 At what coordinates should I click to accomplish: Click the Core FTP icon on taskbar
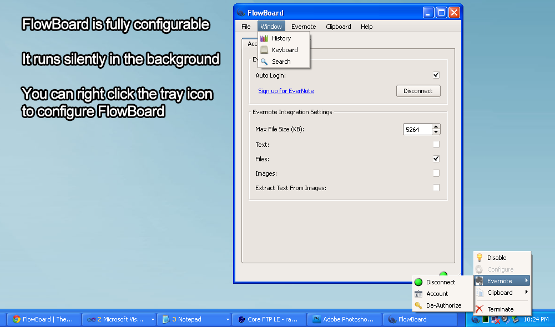pos(241,319)
